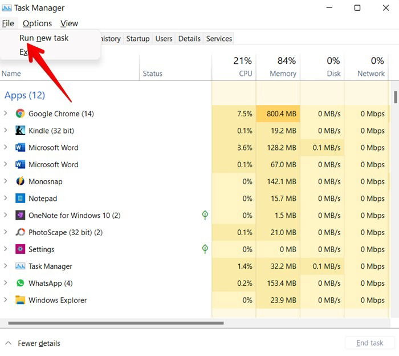Click the Windows Explorer folder icon
The width and height of the screenshot is (399, 356).
(20, 300)
